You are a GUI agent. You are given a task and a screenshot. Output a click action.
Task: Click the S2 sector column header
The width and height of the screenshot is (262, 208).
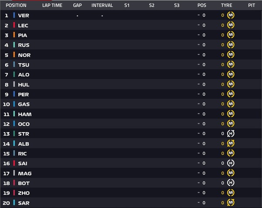tap(152, 5)
